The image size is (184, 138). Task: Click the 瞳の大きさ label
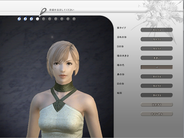(123, 56)
